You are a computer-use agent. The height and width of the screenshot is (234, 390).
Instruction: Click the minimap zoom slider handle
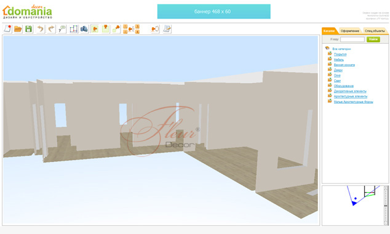pos(386,206)
